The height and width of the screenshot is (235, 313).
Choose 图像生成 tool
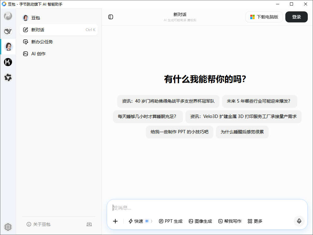pyautogui.click(x=200, y=221)
